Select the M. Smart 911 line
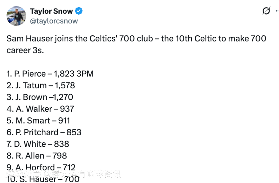The width and height of the screenshot is (279, 183). tap(38, 121)
